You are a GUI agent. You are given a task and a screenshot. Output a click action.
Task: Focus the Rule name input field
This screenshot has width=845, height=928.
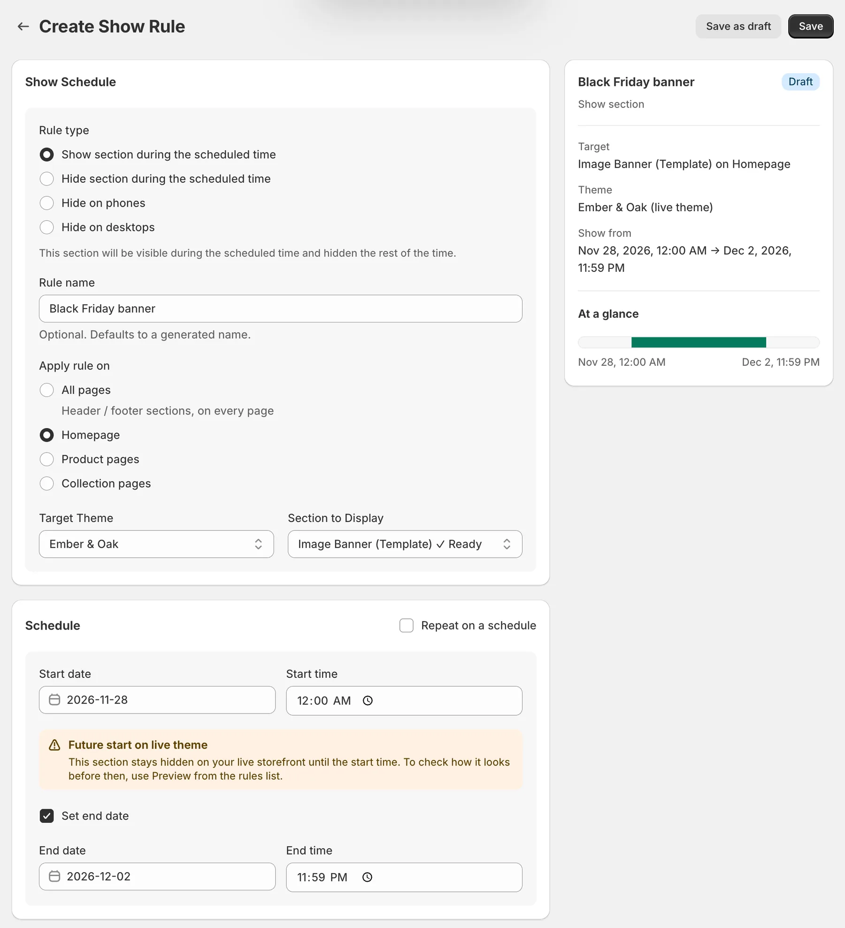coord(281,308)
